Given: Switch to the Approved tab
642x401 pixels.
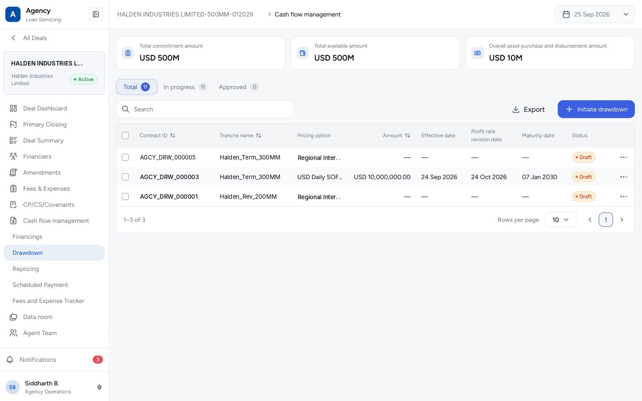Looking at the screenshot, I should [239, 87].
